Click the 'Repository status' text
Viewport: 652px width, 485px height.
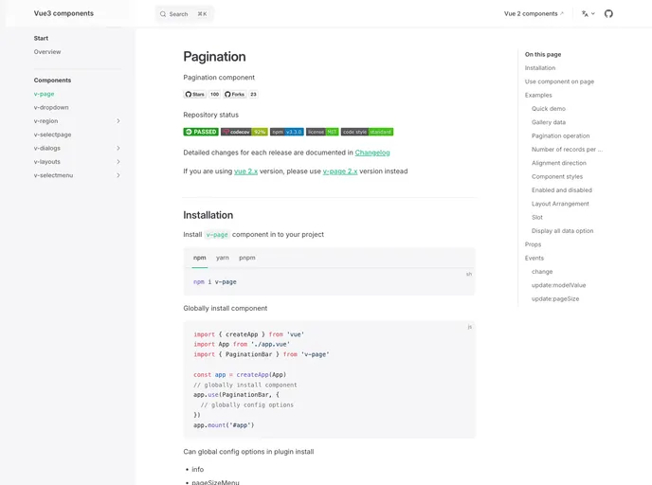210,115
